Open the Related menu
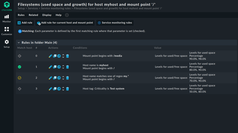 [33, 15]
